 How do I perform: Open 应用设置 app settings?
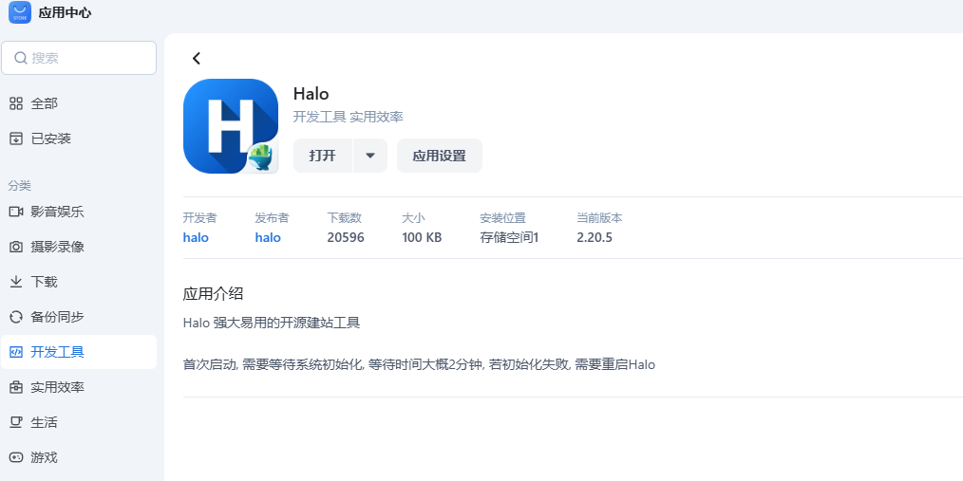point(439,156)
